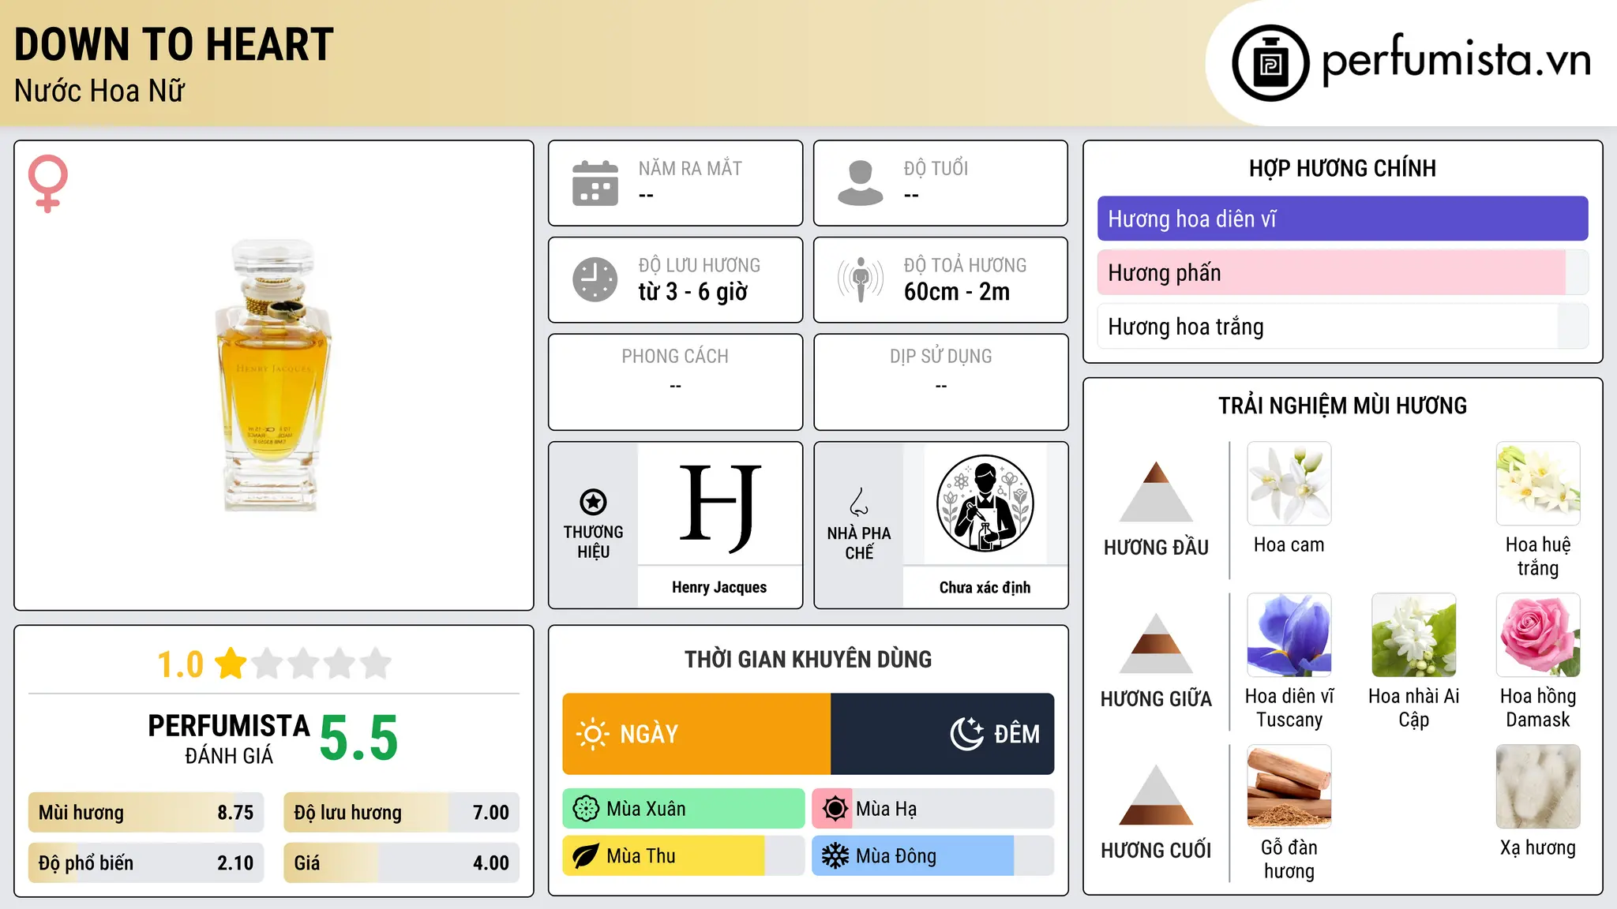The height and width of the screenshot is (909, 1617).
Task: Click the dark Đêm nighttime bar
Action: tap(942, 734)
